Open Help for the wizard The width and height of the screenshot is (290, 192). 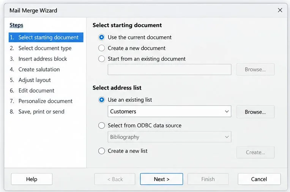(x=32, y=179)
